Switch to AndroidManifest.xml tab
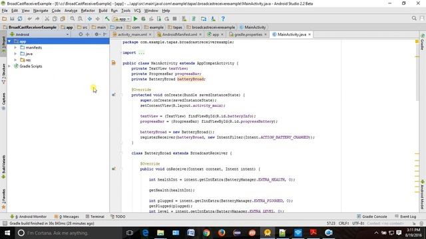 point(180,35)
